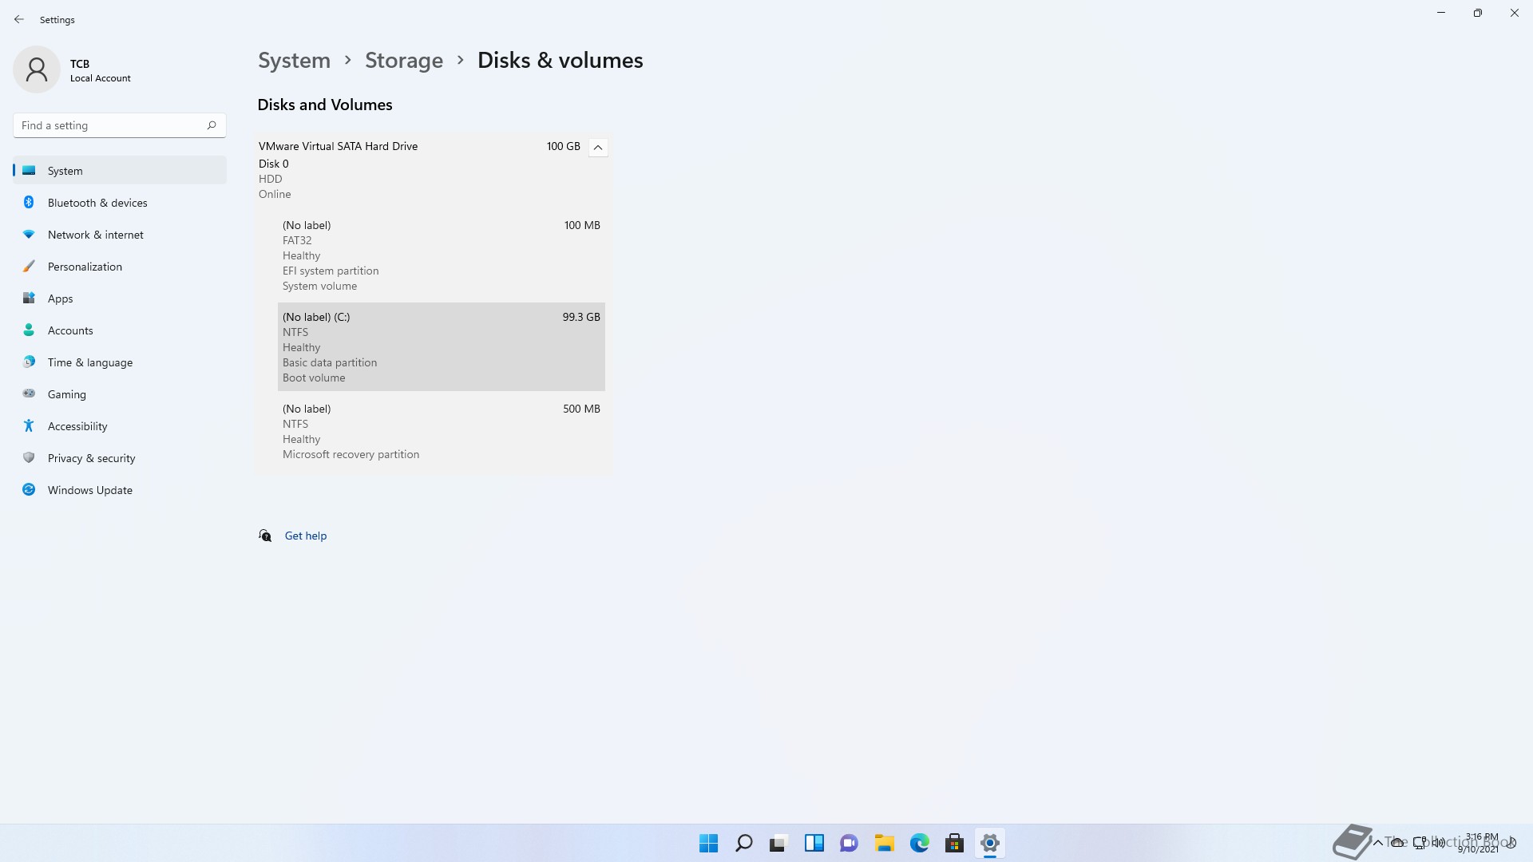1533x862 pixels.
Task: Open Microsoft Edge on taskbar
Action: tap(919, 843)
